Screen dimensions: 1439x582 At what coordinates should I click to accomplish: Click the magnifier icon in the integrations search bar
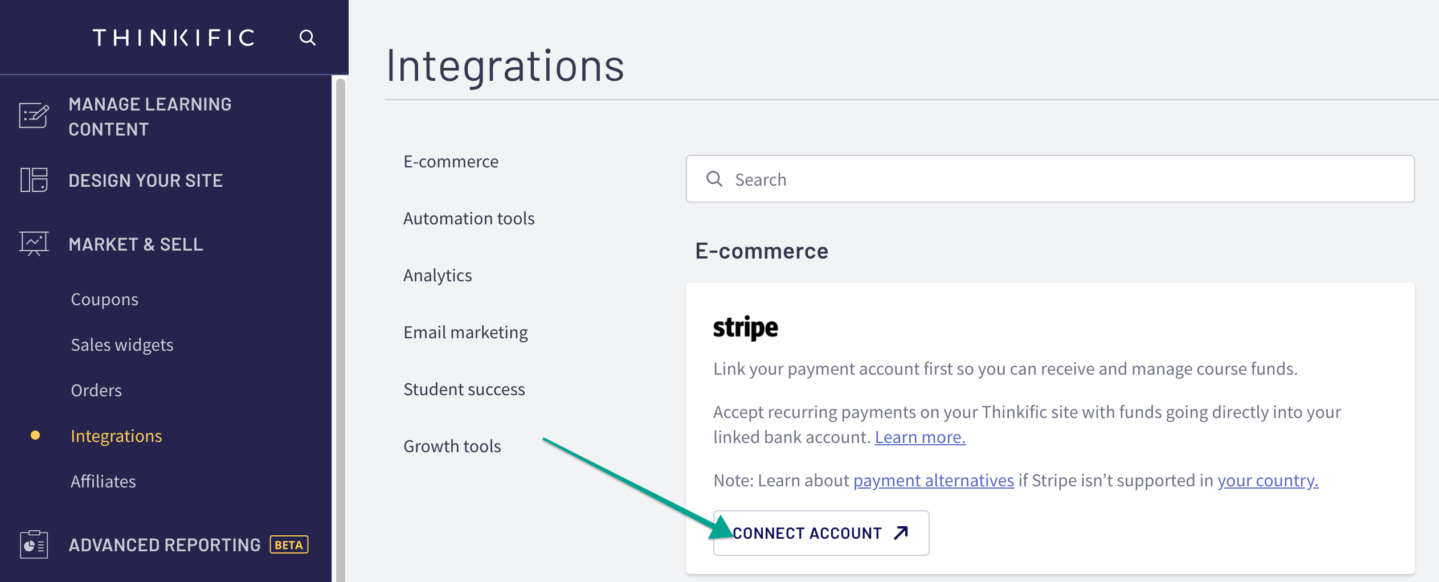(716, 179)
